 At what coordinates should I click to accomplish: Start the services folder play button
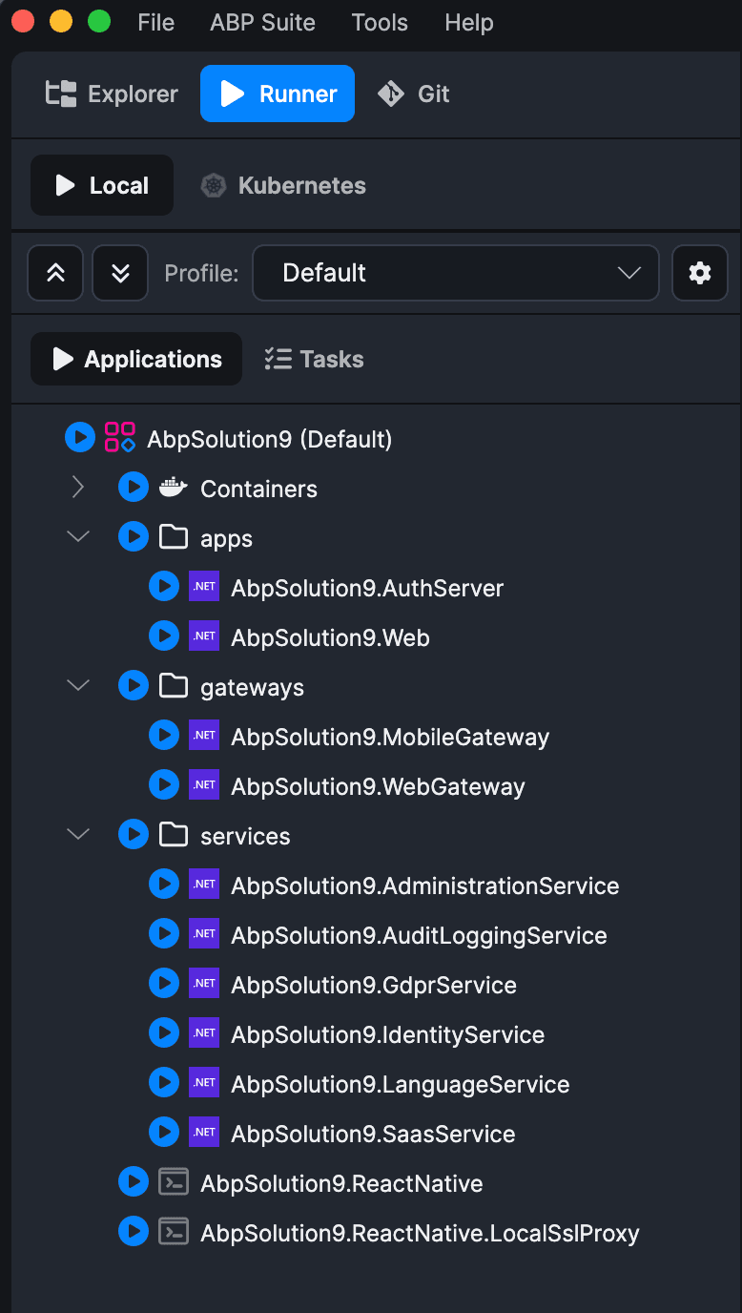134,836
